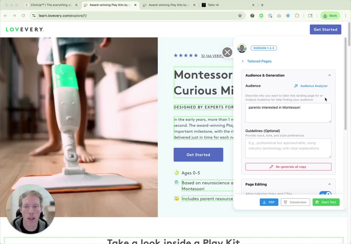Viewport: 351px width, 244px height.
Task: Click the brain icon beside neuroscience bullet
Action: click(177, 183)
